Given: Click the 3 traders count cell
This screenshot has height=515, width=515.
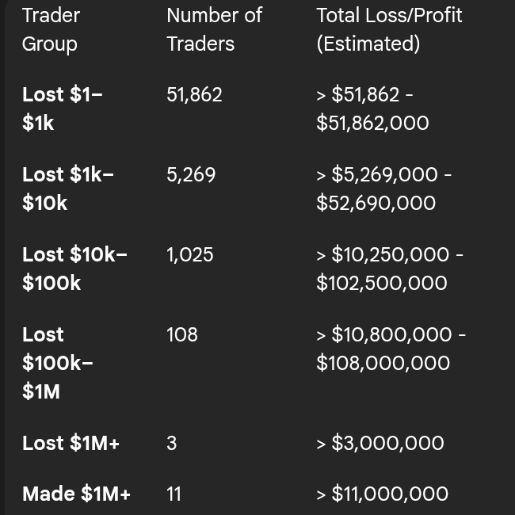Looking at the screenshot, I should [x=172, y=443].
